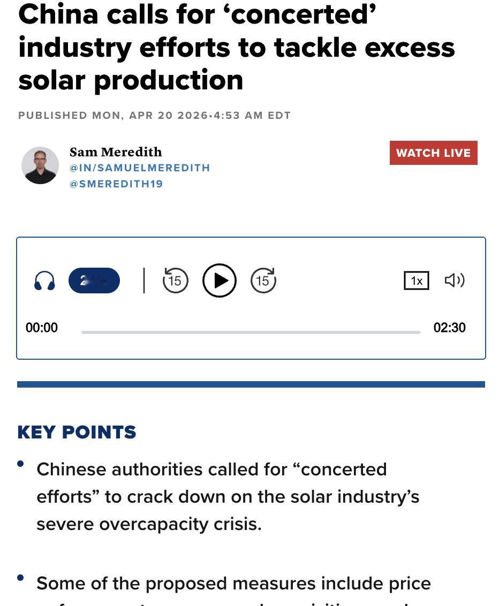
Task: Open Sam Meredith's author name link
Action: click(x=116, y=152)
